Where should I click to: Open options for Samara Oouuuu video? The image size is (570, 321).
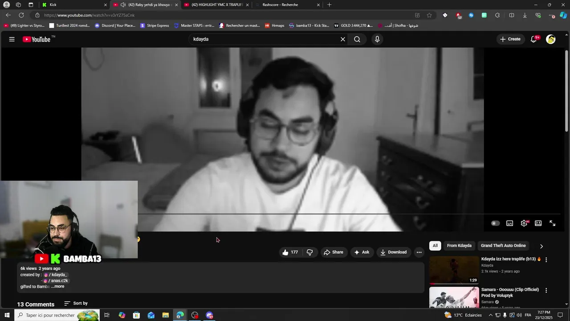tap(546, 290)
